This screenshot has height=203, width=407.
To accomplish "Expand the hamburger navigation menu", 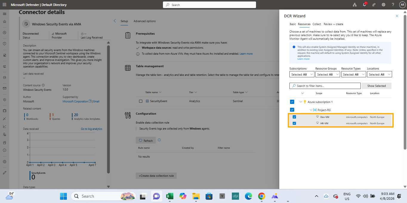I will click(4, 14).
